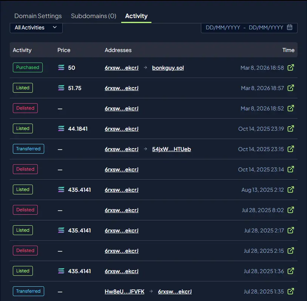Click the calendar icon in date range field
This screenshot has width=307, height=301.
pos(290,28)
